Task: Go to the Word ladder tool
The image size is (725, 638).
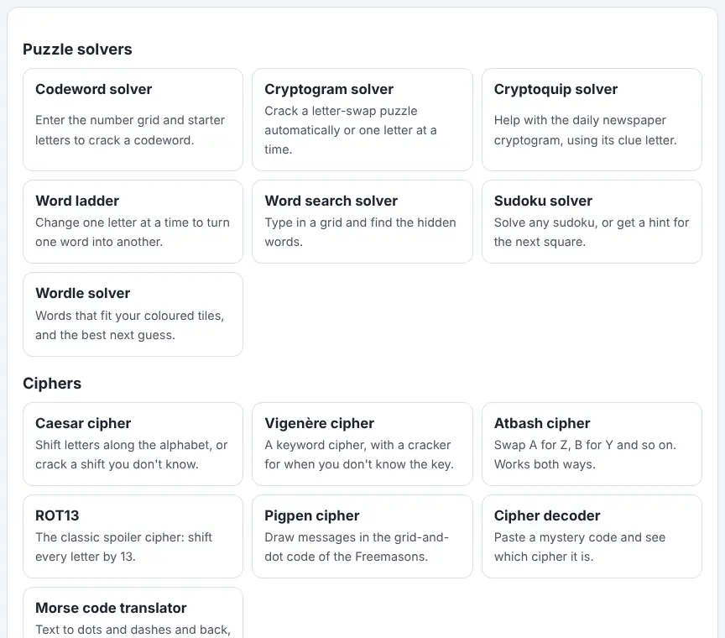Action: (x=133, y=222)
